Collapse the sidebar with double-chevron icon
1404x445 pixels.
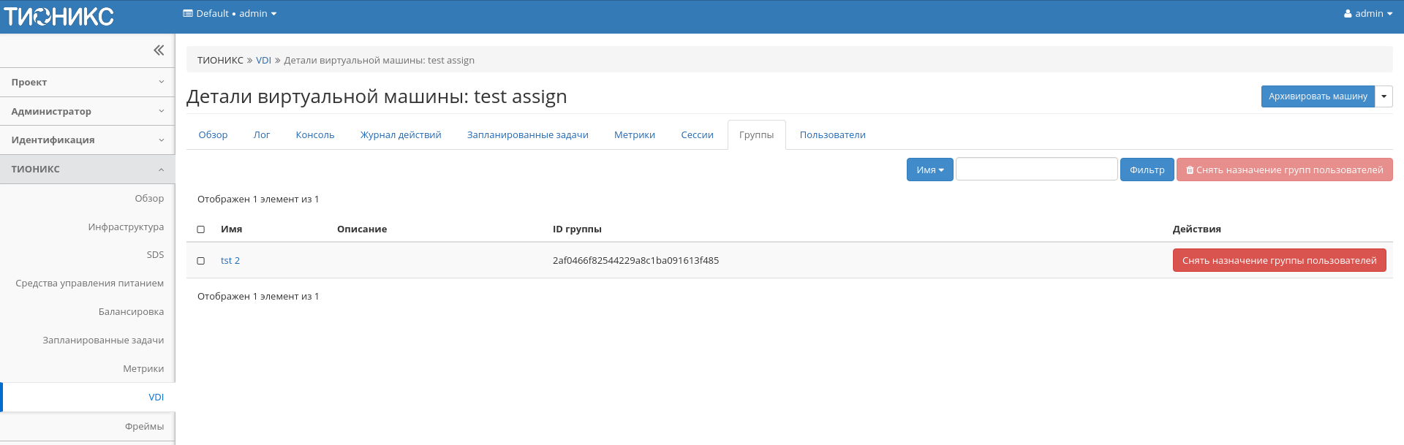click(x=158, y=50)
